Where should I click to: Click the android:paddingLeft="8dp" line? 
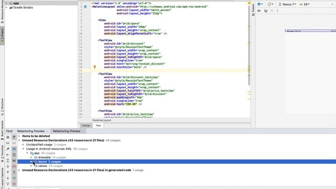click(x=124, y=97)
